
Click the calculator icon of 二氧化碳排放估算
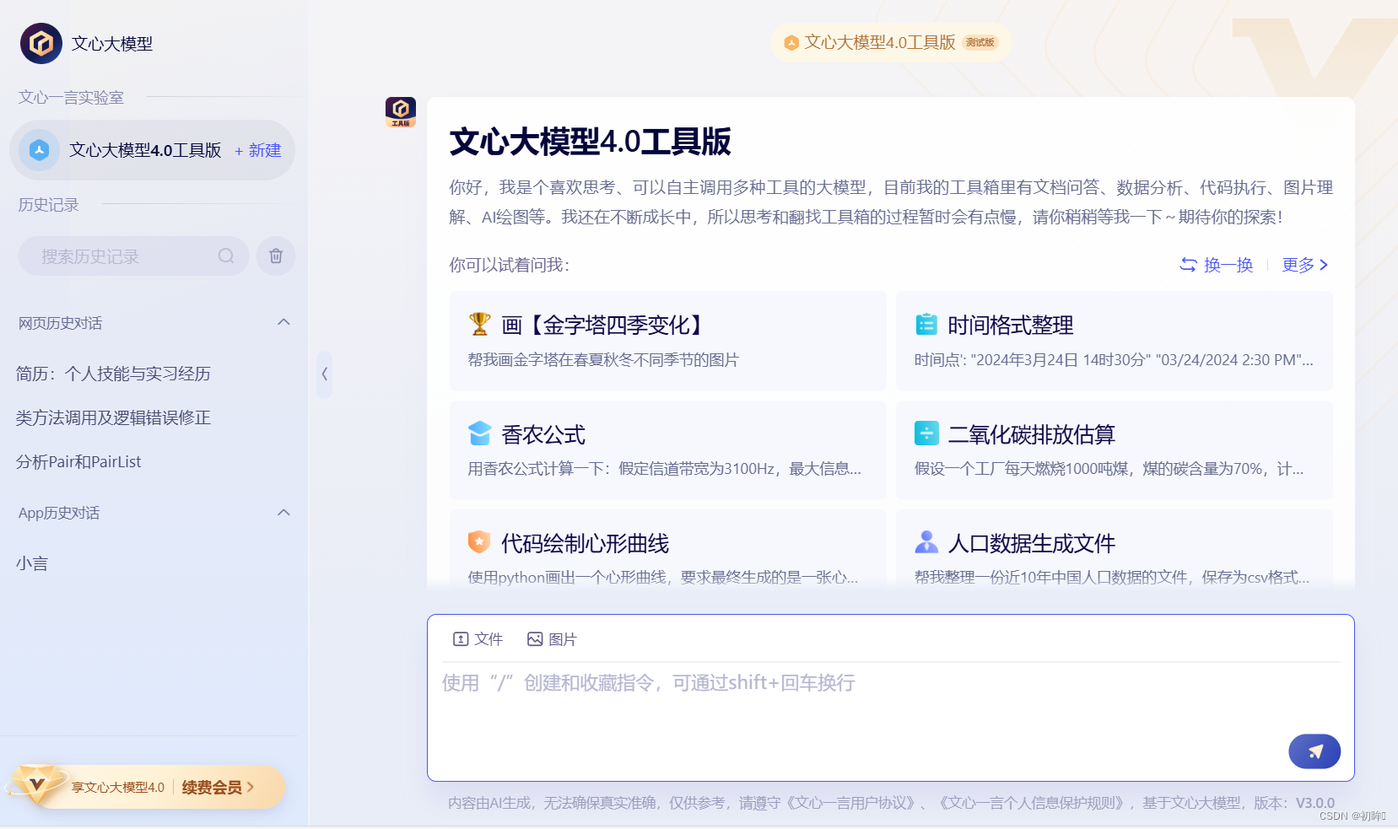tap(926, 433)
